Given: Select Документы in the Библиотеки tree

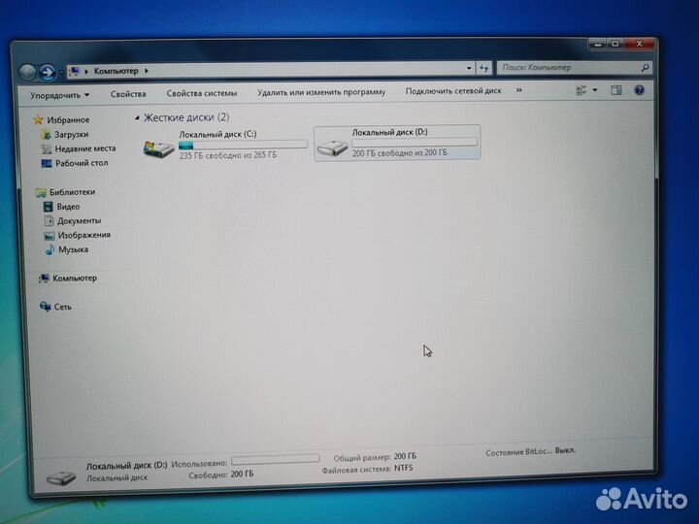Looking at the screenshot, I should (x=78, y=220).
